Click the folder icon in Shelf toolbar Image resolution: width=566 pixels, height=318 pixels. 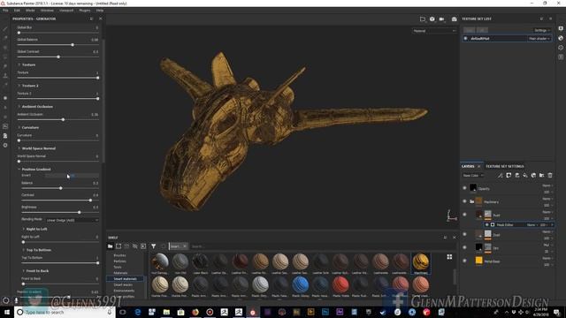pos(110,246)
